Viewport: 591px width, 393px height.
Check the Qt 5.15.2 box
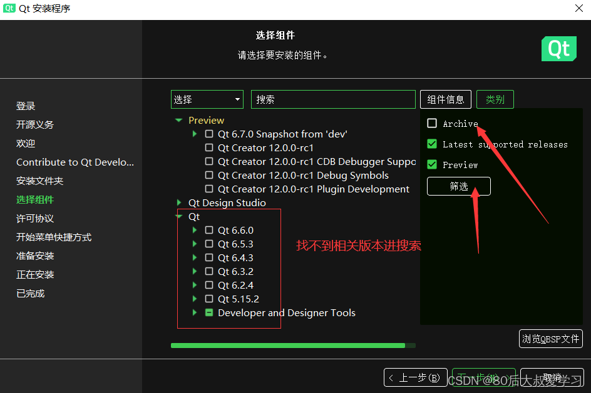209,299
